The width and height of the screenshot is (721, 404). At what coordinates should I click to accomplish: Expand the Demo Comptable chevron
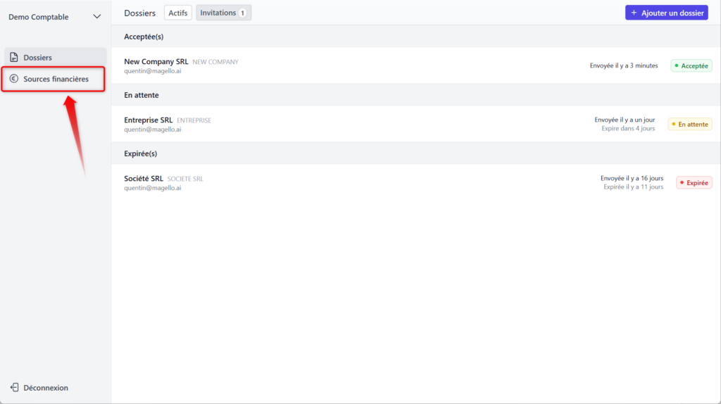tap(97, 17)
